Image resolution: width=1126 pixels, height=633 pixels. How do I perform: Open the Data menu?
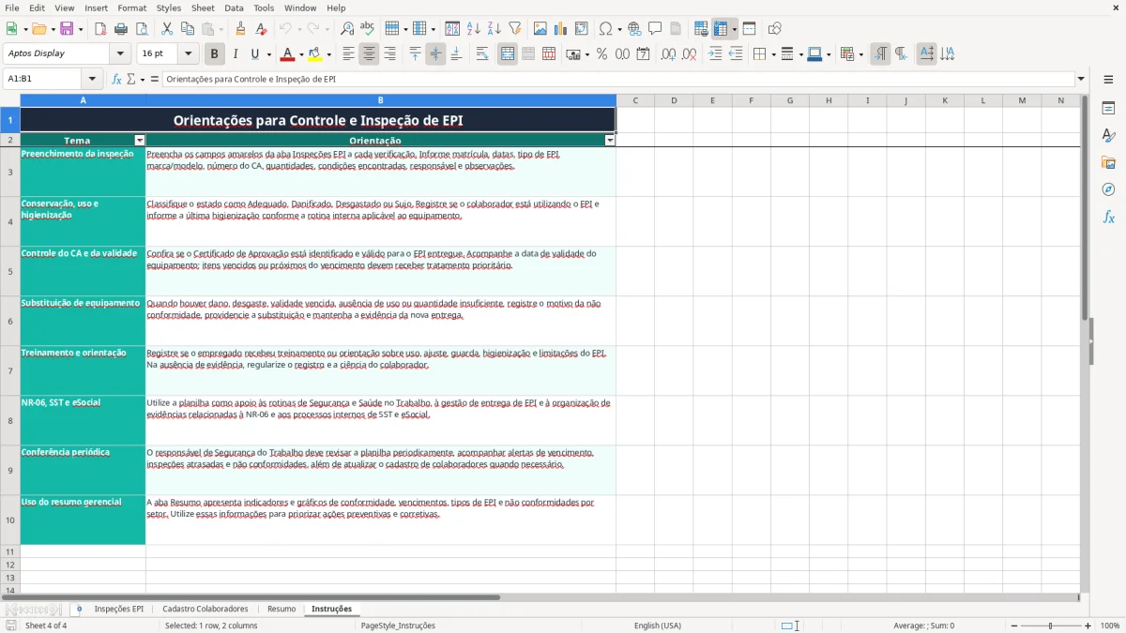coord(235,8)
